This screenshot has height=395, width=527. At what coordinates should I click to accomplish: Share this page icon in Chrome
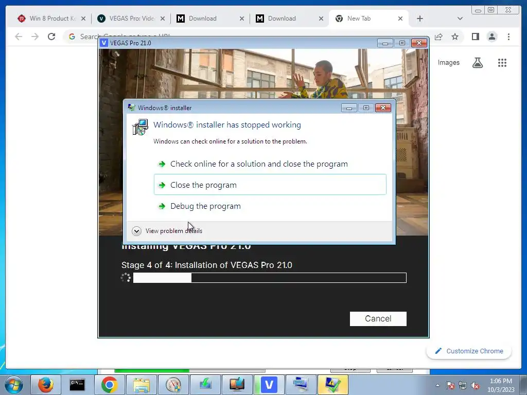pos(438,37)
